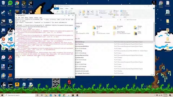
Task: Open Microsoft Edge from the taskbar
Action: [x=59, y=95]
